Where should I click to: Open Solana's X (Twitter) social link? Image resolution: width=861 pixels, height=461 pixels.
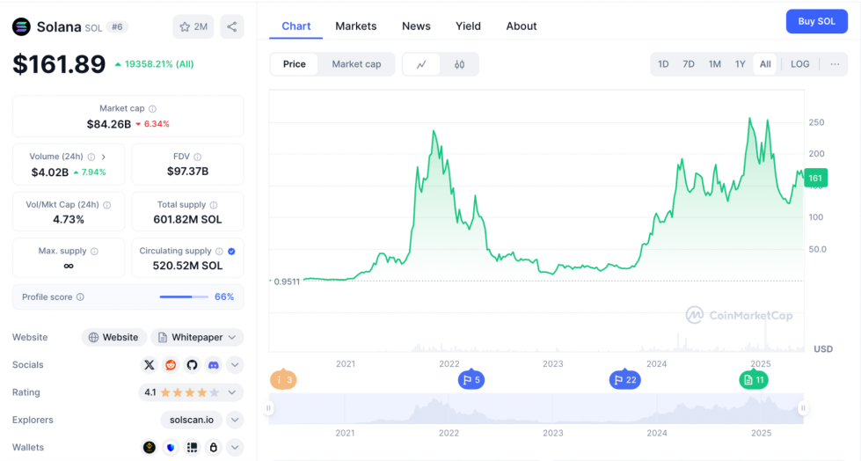(149, 365)
